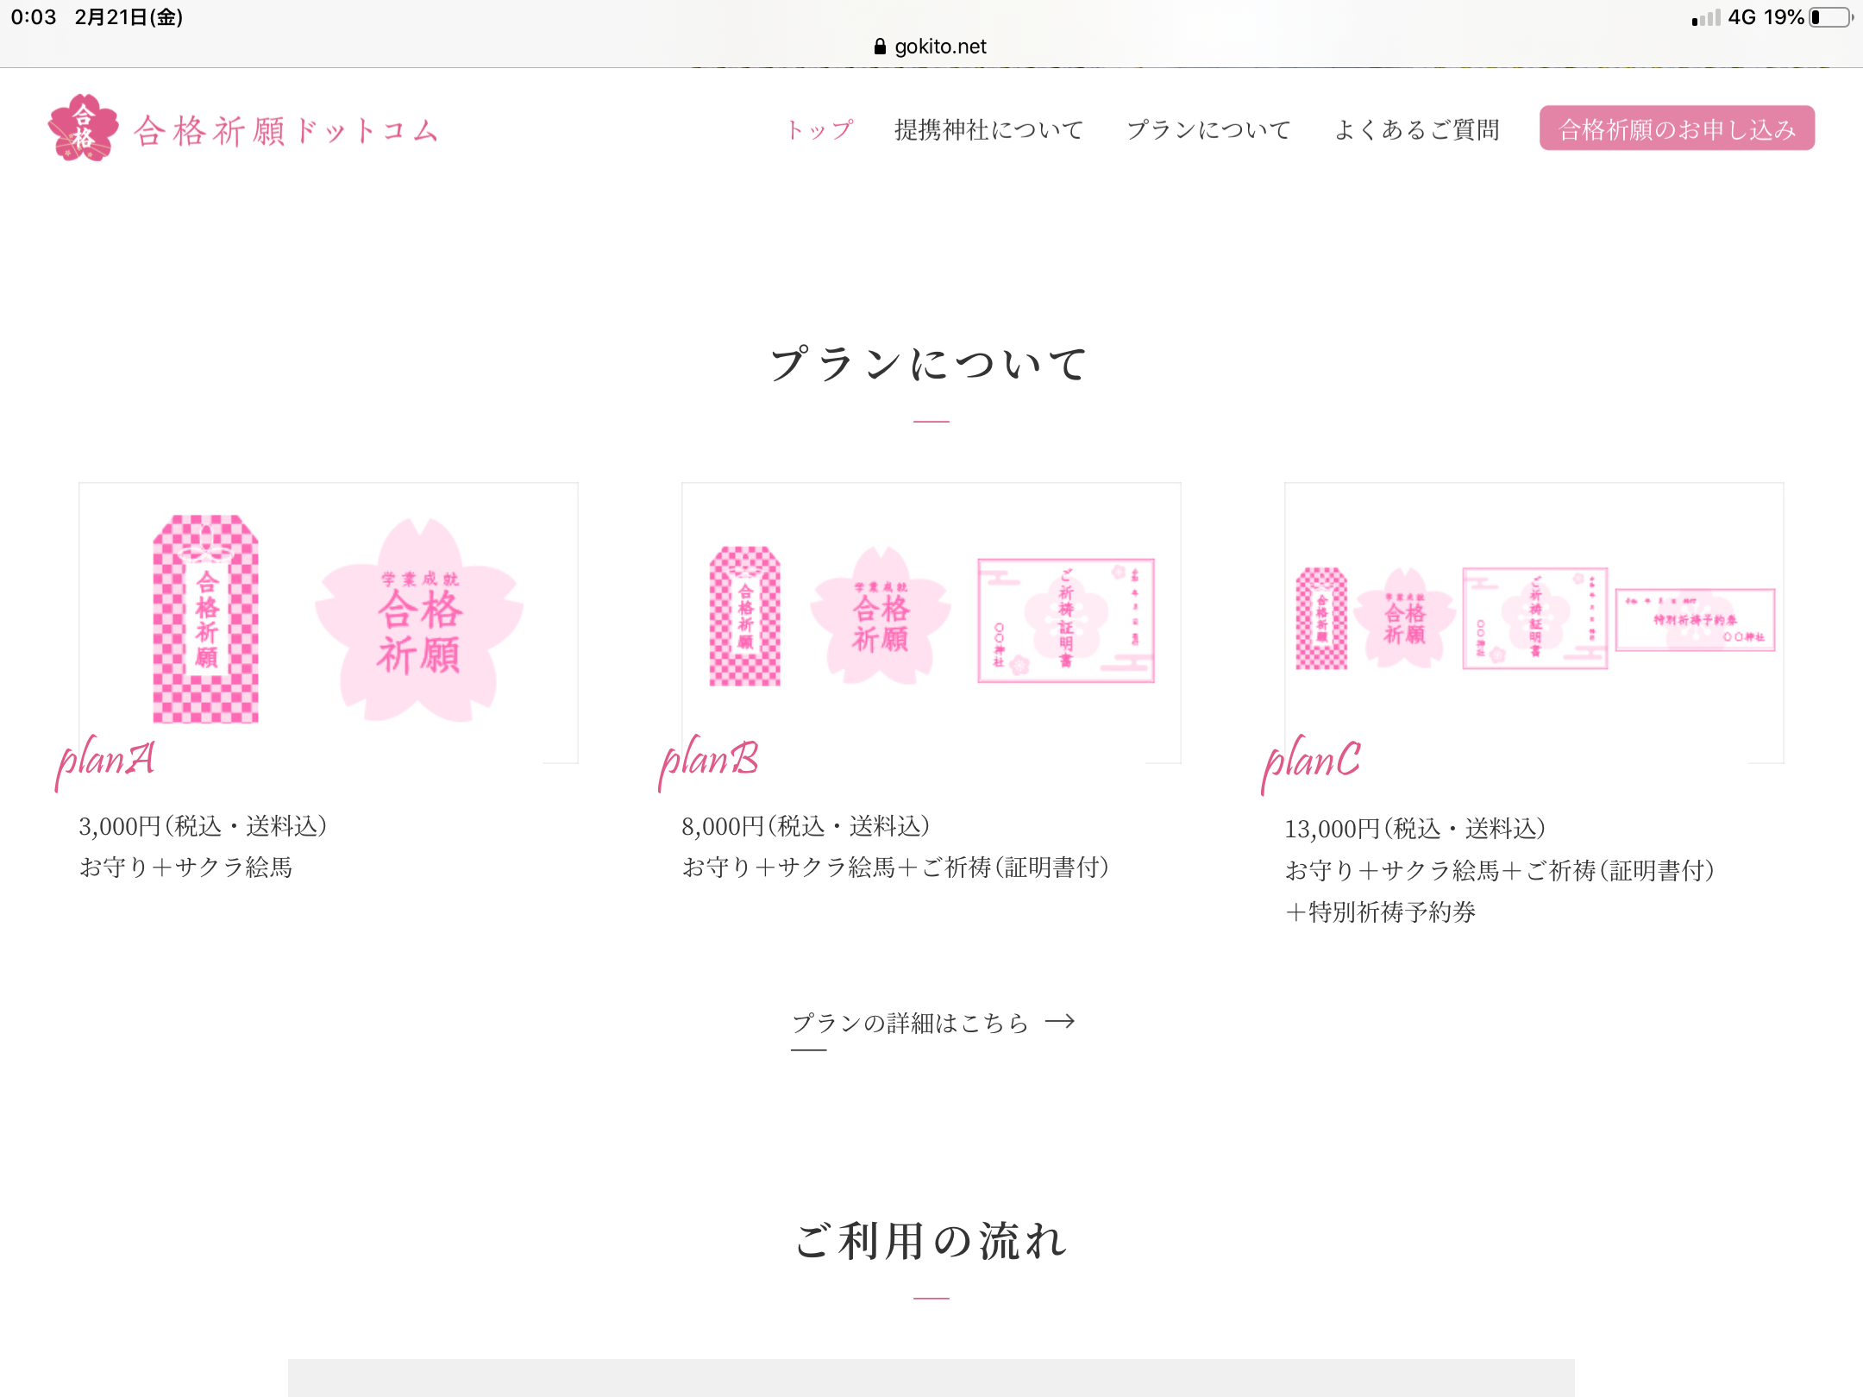Click the 合格祈願ドットコム site title

click(286, 130)
